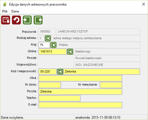
Task: Open the Kraj search lookup icon
Action: coord(53,45)
